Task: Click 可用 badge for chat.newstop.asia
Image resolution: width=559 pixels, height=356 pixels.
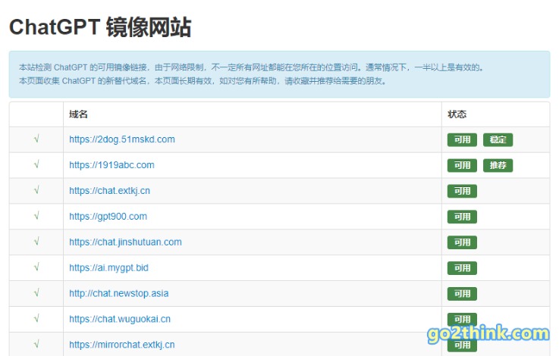Action: click(x=462, y=294)
